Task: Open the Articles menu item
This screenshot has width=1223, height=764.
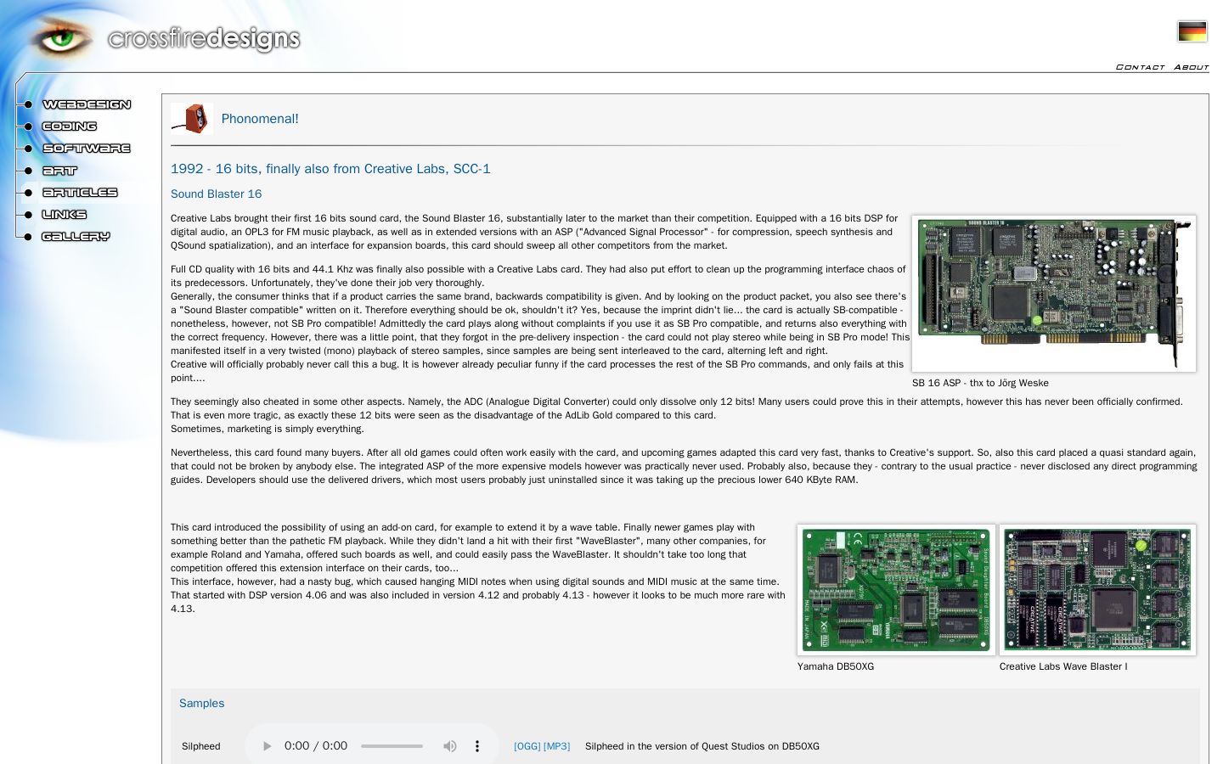Action: tap(80, 193)
